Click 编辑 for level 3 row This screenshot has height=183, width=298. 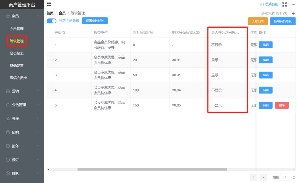[x=266, y=75]
